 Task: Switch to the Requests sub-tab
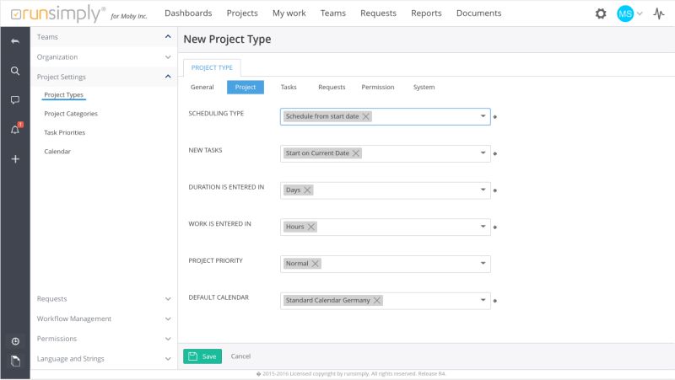tap(332, 88)
